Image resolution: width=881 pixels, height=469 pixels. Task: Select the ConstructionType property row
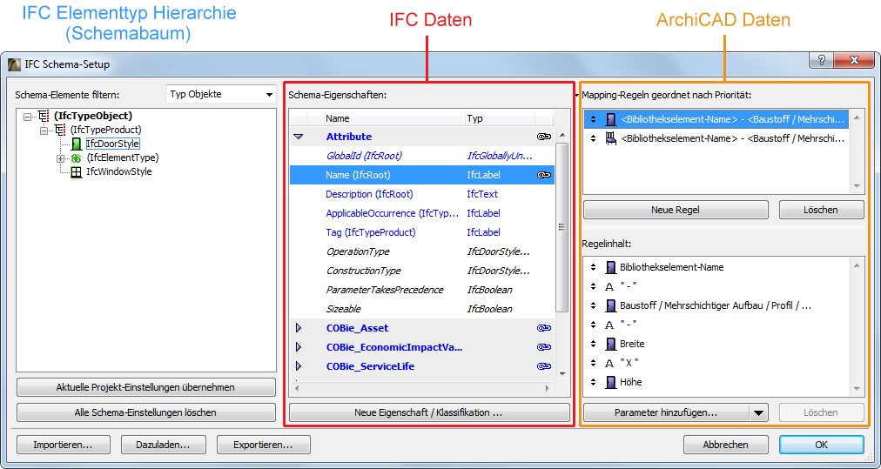[422, 270]
